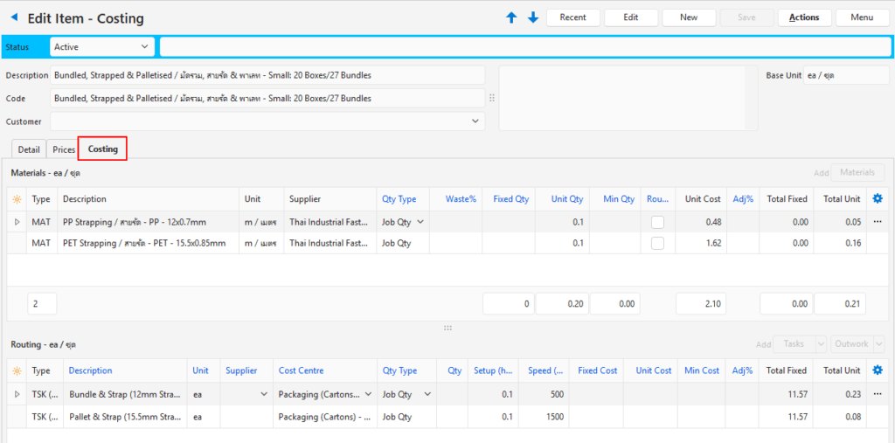Go to next record with down arrow
Screen dimensions: 895x443
click(532, 17)
